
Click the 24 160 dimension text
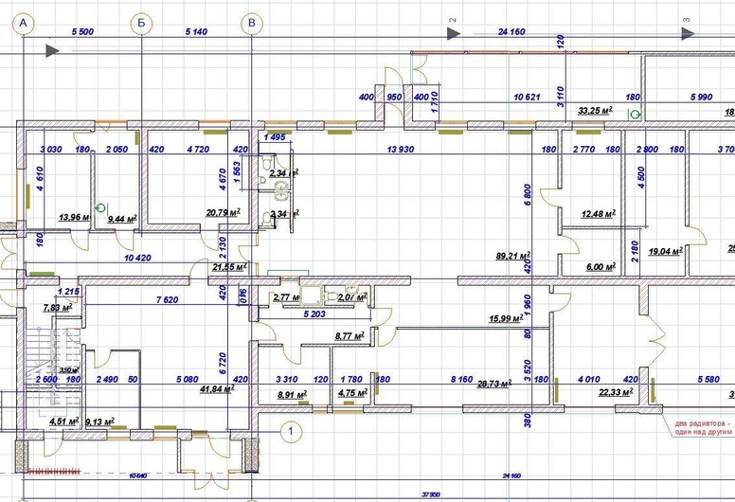tap(511, 32)
